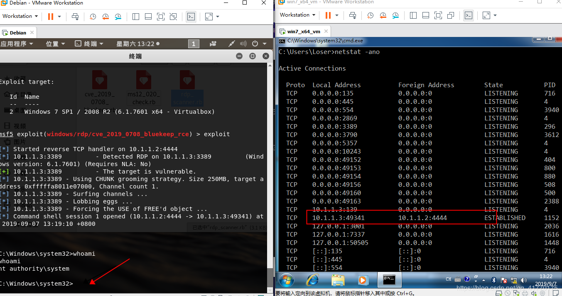This screenshot has height=296, width=562.
Task: Maximize the 终端 terminal window
Action: [252, 56]
